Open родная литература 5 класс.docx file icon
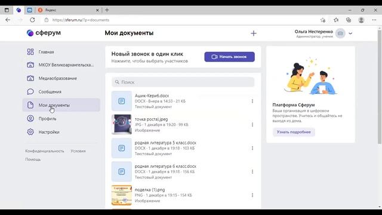 (x=122, y=148)
